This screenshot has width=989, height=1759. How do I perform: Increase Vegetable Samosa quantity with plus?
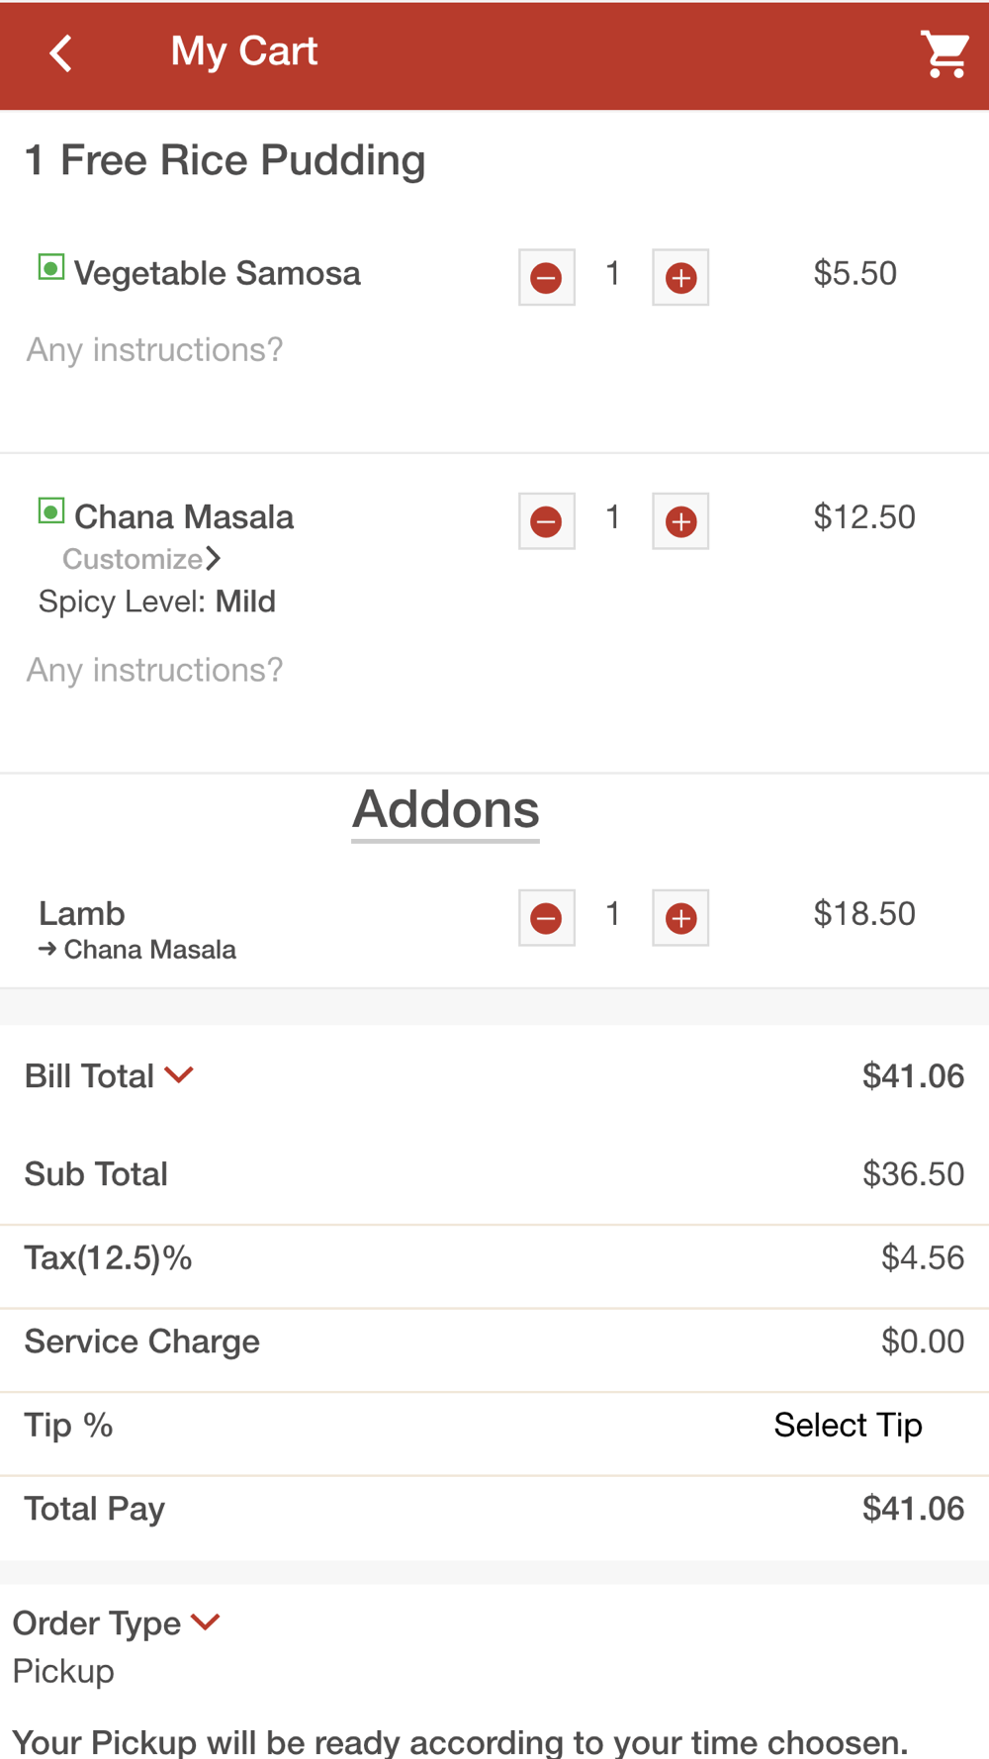[680, 277]
